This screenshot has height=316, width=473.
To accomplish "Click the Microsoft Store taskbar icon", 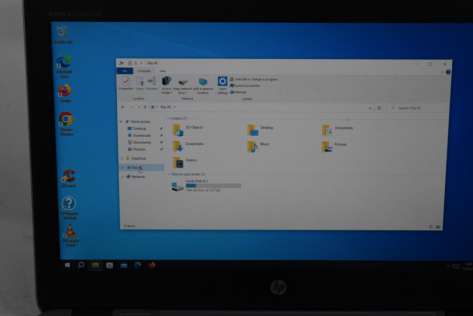I will tap(110, 265).
